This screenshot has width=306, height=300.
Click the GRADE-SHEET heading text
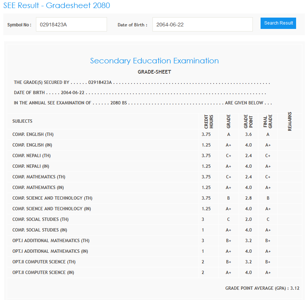(x=154, y=72)
